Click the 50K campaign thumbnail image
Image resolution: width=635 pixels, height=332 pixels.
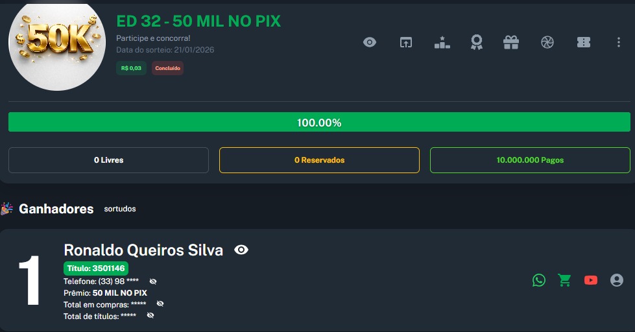(57, 44)
